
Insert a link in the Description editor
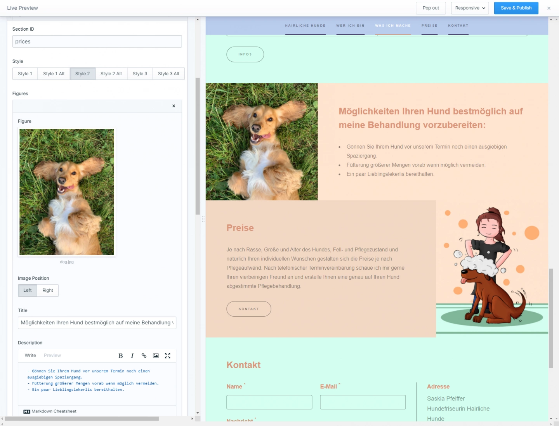tap(144, 356)
